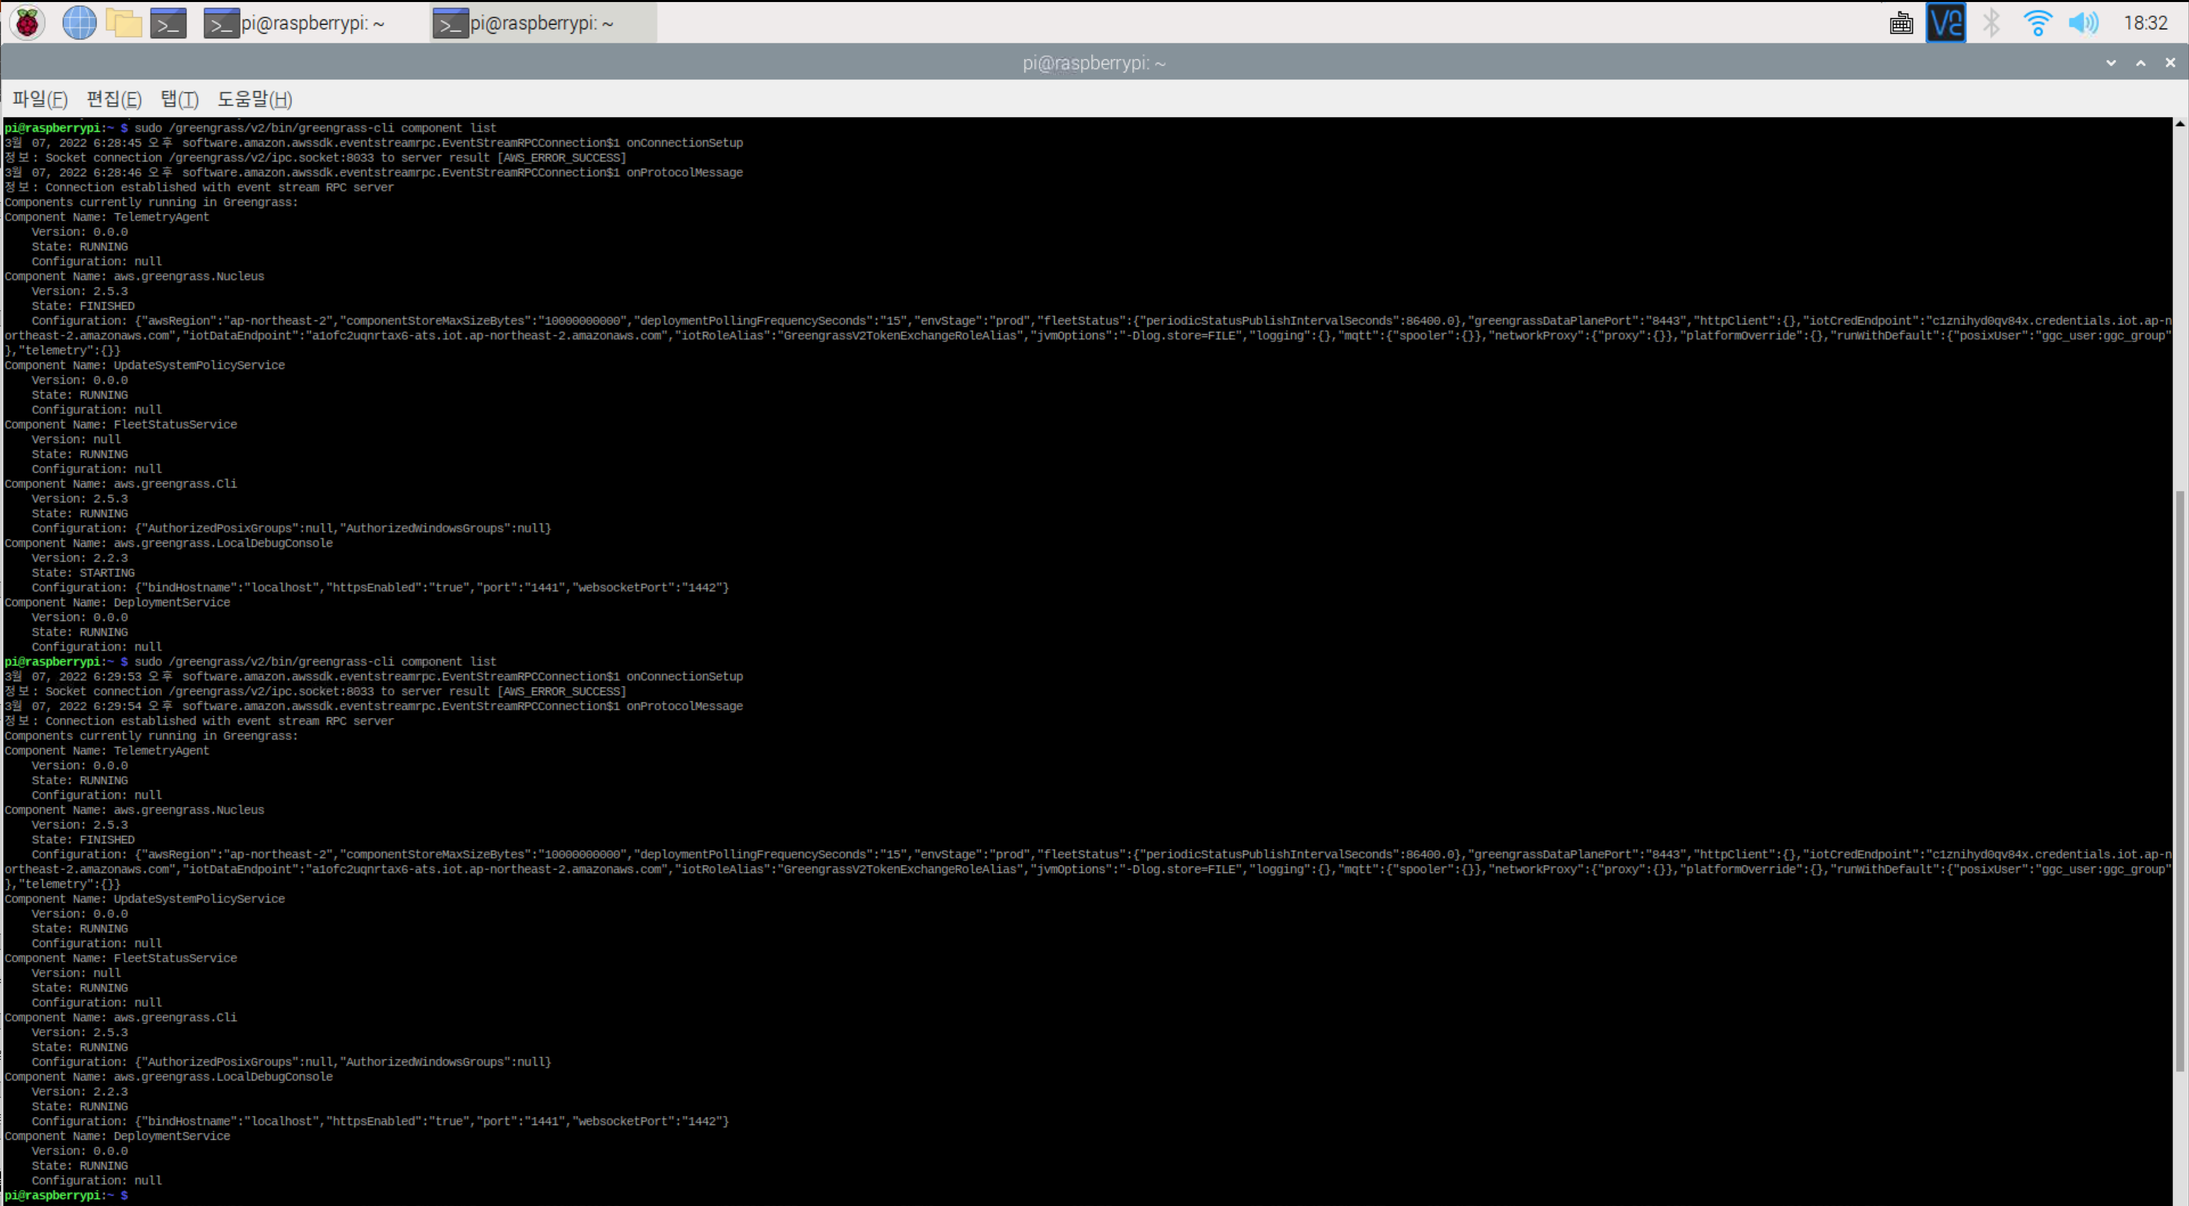2189x1206 pixels.
Task: Open the 탭(T) menu
Action: 180,99
